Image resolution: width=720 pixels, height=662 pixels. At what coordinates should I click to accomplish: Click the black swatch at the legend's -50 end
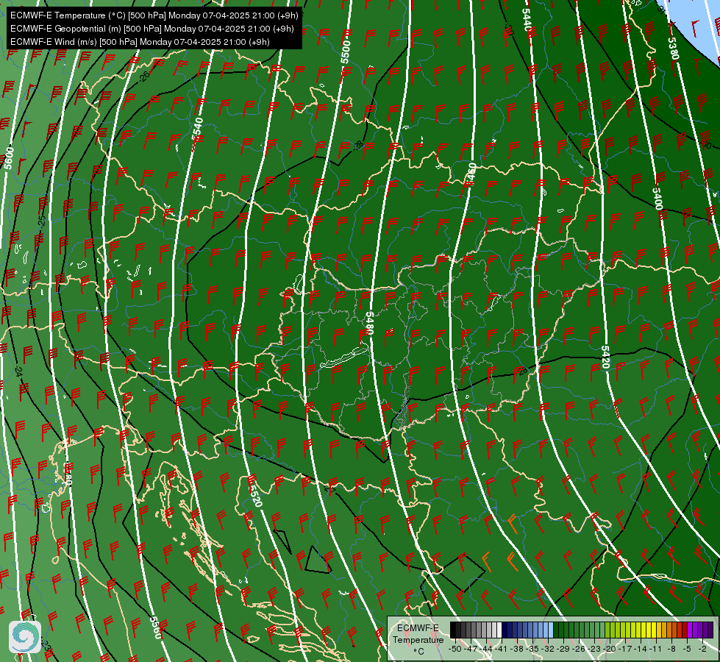(453, 630)
